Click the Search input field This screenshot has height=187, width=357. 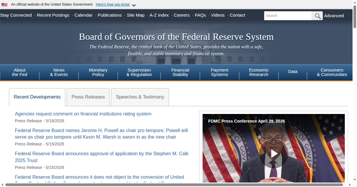[x=288, y=16]
